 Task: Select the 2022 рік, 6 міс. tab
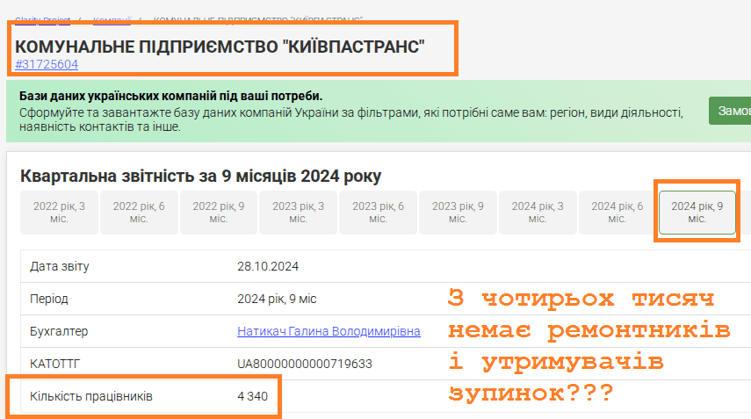coord(139,213)
